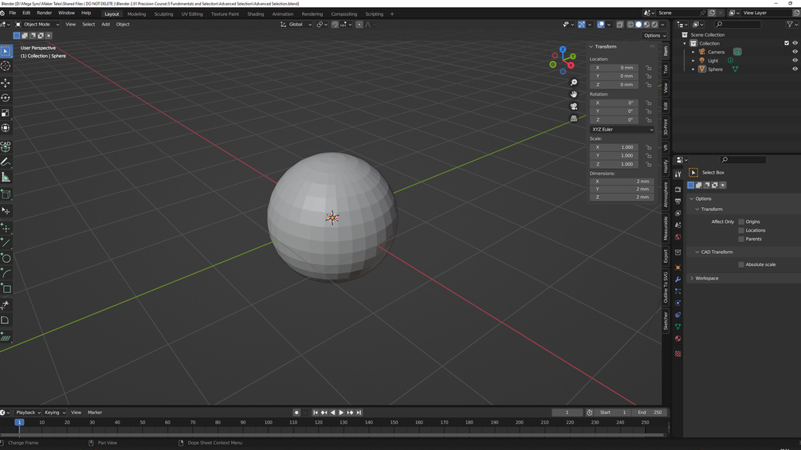
Task: Open the Add menu in viewport header
Action: coord(105,24)
